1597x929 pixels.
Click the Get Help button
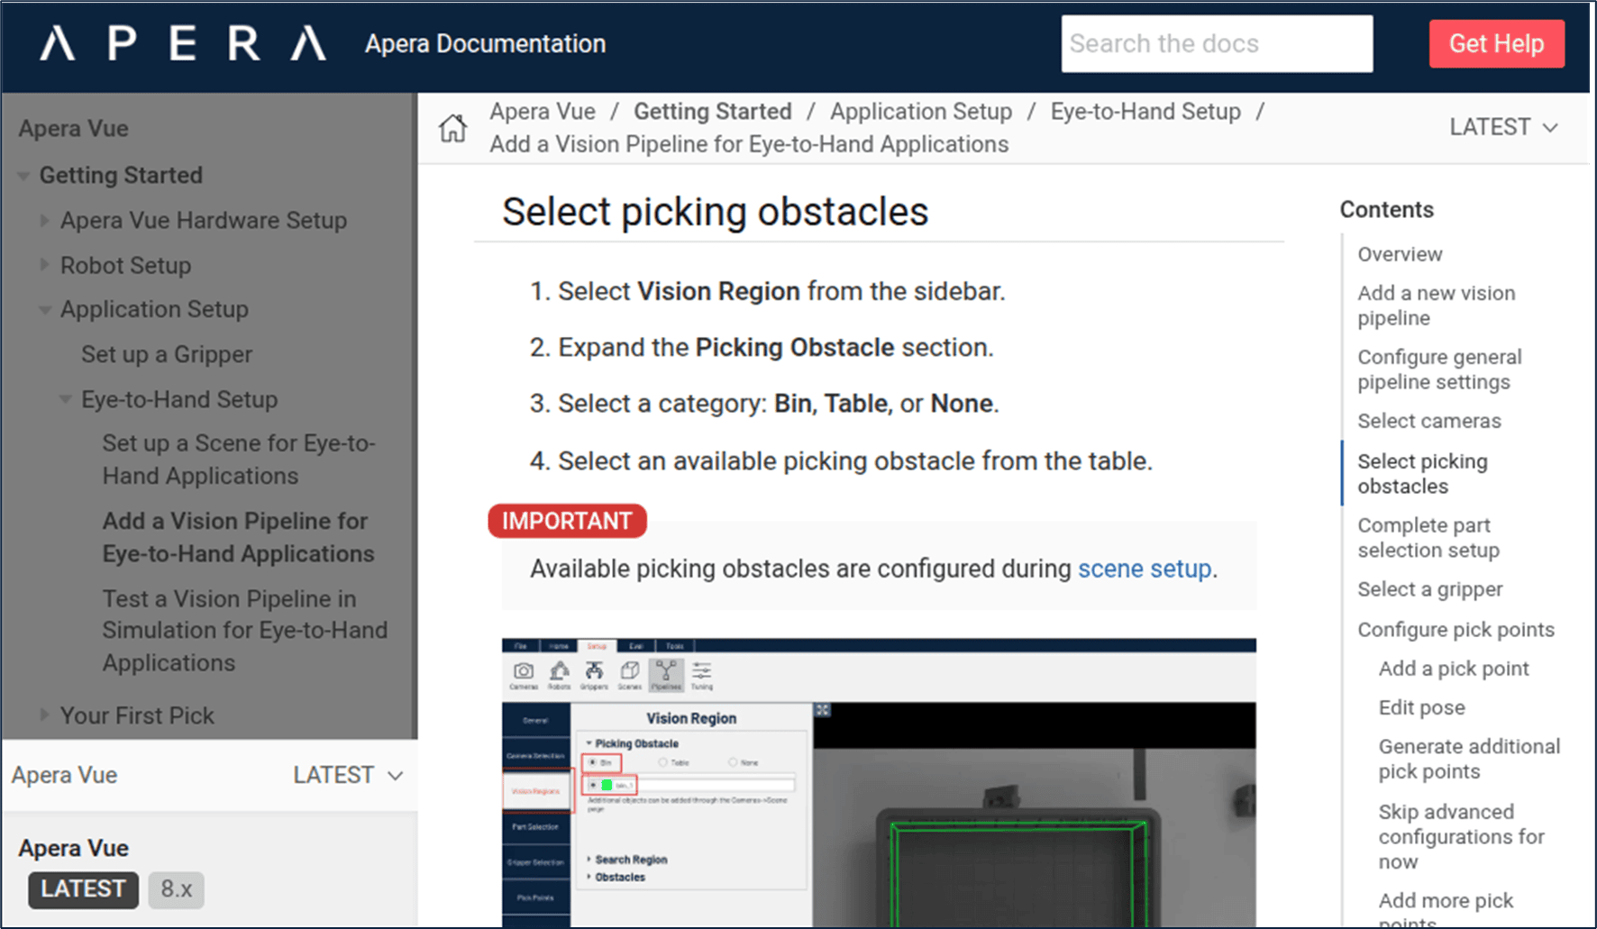click(1496, 43)
